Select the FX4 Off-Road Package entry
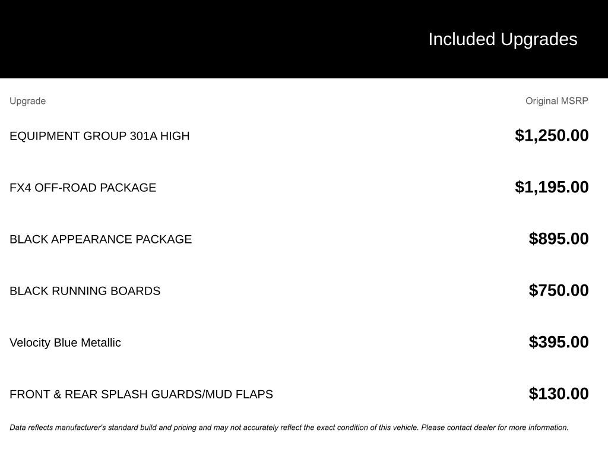This screenshot has width=608, height=456. click(83, 188)
